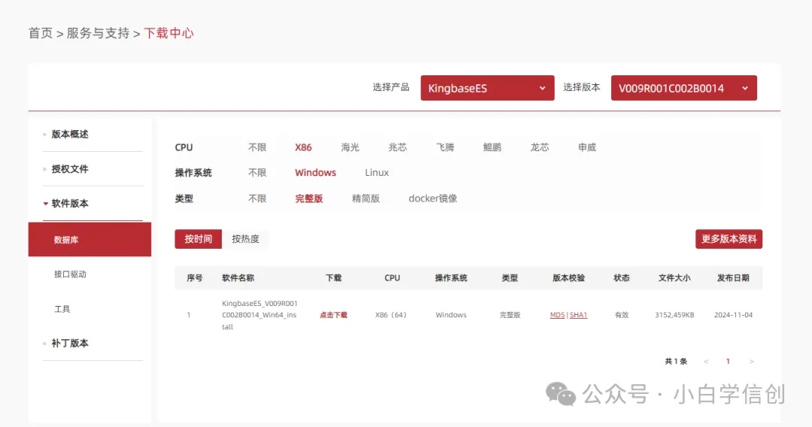Select 版本概述 in the sidebar

coord(70,134)
